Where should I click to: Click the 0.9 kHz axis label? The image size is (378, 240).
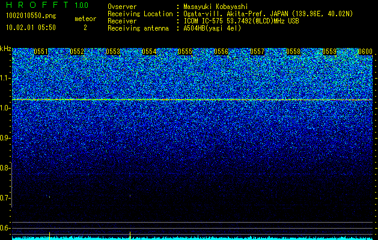click(x=5, y=138)
